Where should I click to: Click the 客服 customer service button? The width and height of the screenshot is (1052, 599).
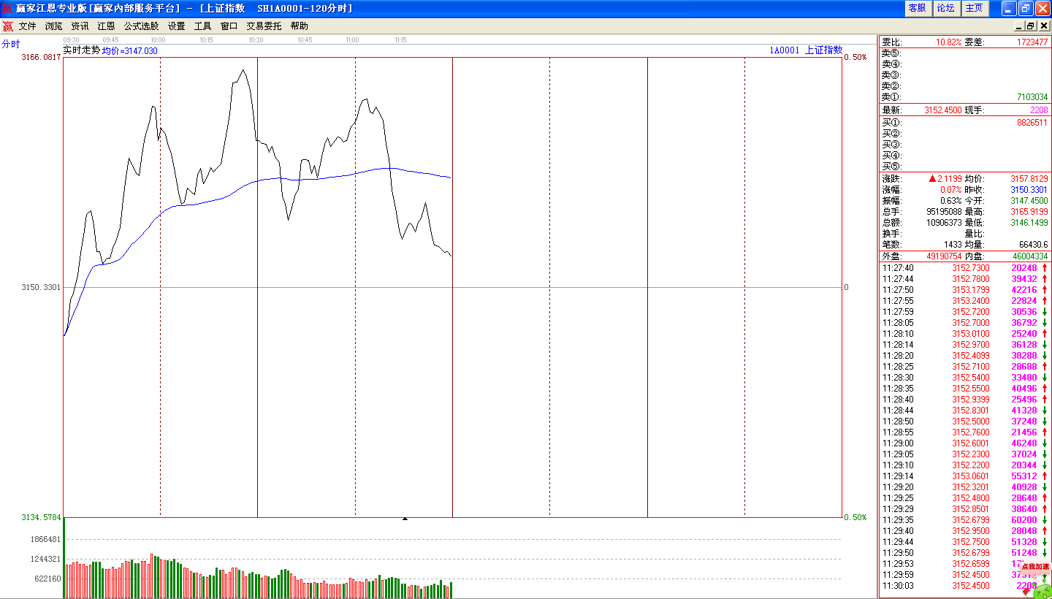[x=917, y=8]
